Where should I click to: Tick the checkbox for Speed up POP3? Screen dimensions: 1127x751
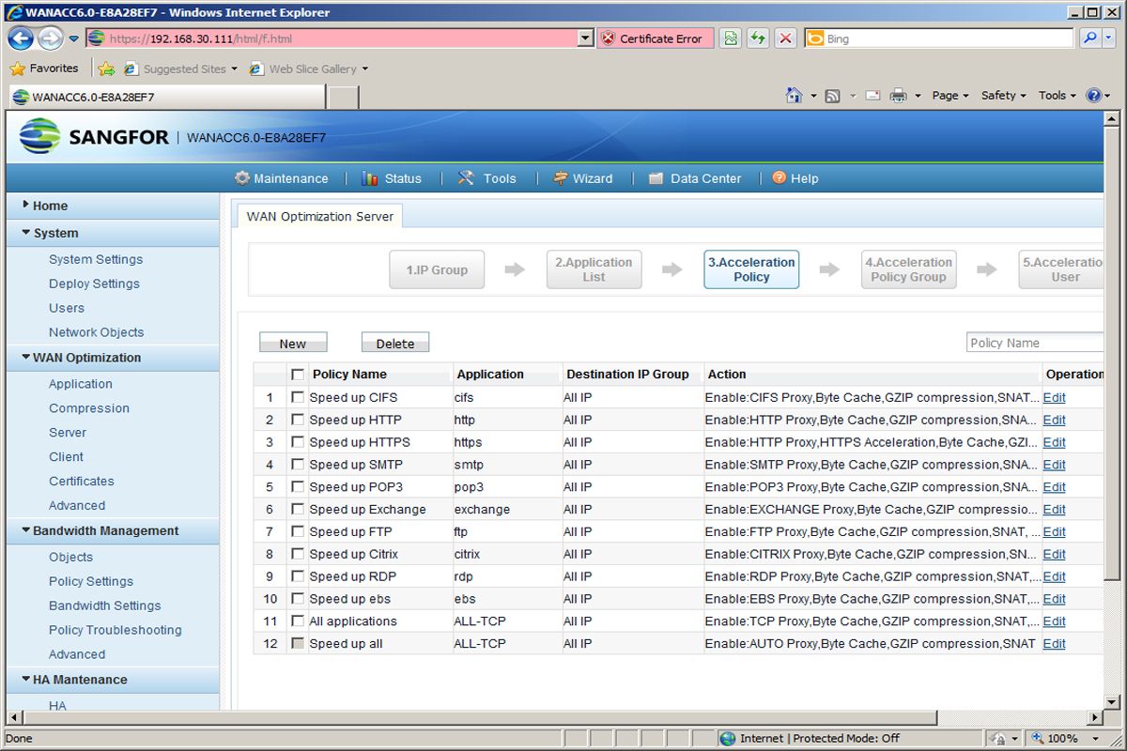click(298, 487)
